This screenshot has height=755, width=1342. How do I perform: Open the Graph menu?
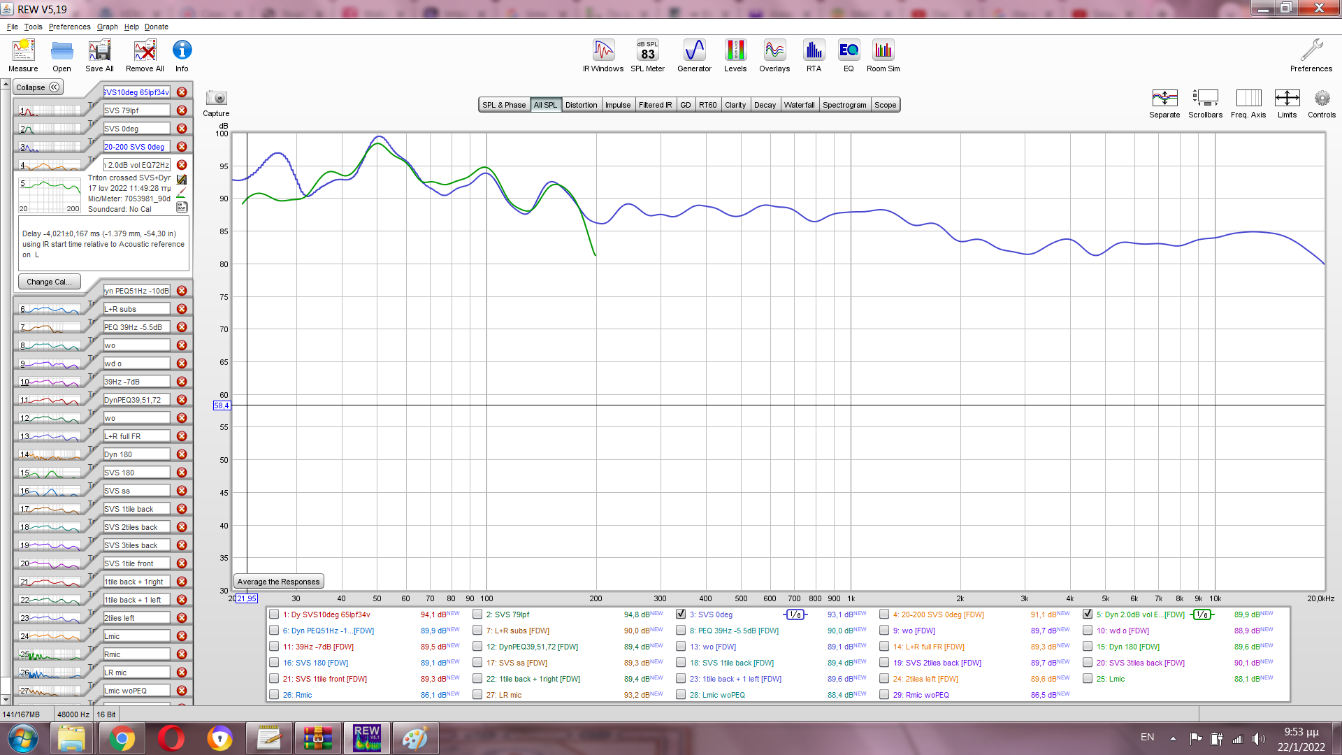(107, 27)
